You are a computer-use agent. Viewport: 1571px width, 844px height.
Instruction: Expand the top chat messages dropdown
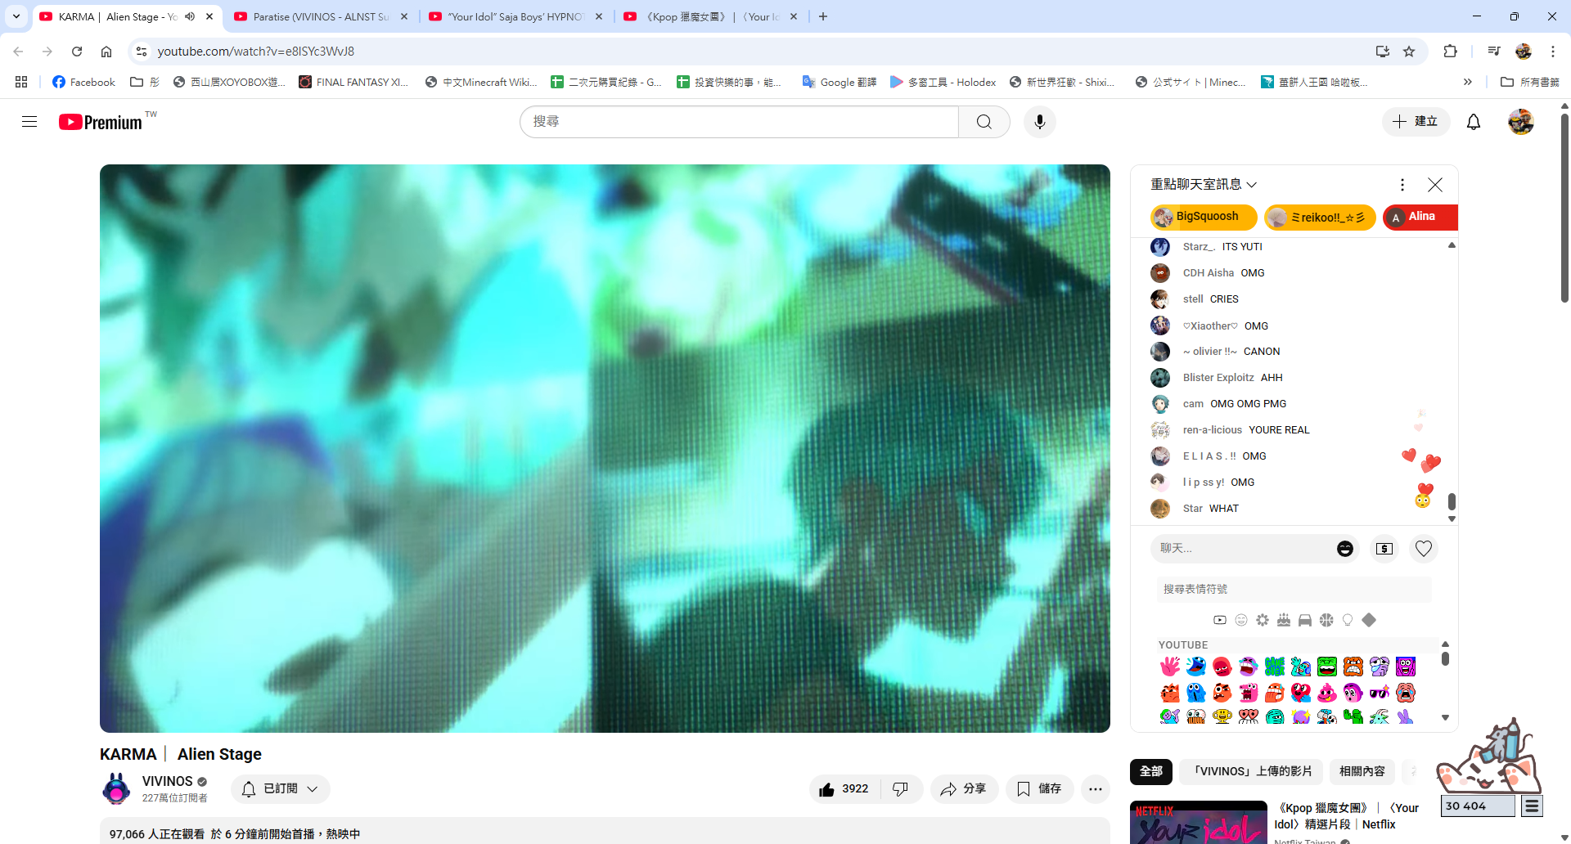pyautogui.click(x=1203, y=185)
